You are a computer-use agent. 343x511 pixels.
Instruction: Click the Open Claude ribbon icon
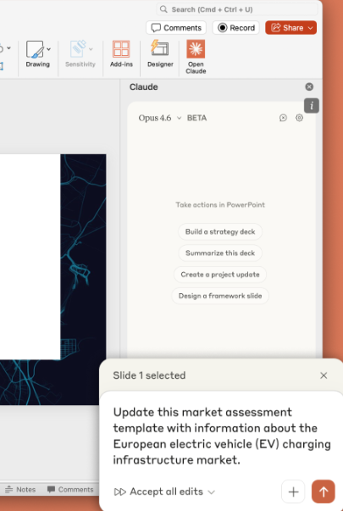tap(196, 49)
